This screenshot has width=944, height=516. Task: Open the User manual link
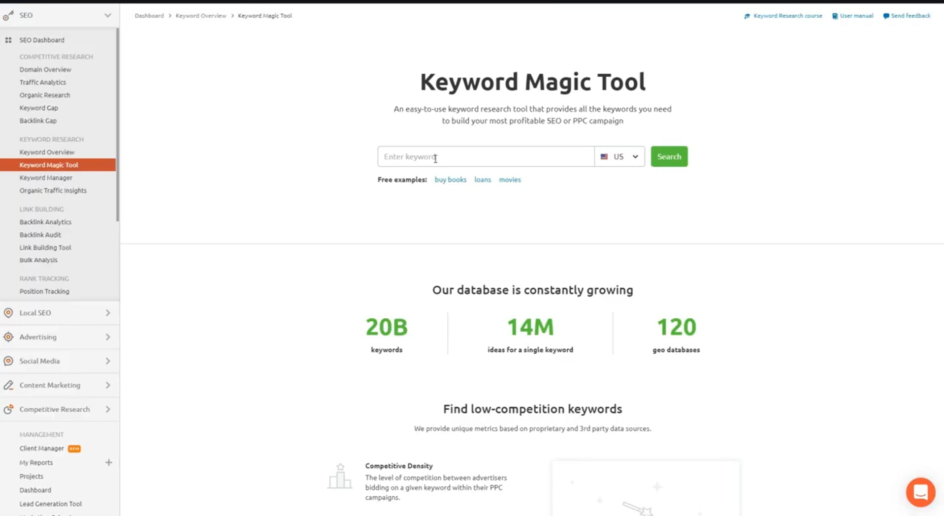[856, 16]
